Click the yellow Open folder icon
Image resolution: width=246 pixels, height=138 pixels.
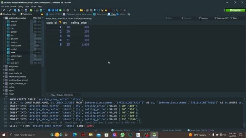(x=81, y=10)
